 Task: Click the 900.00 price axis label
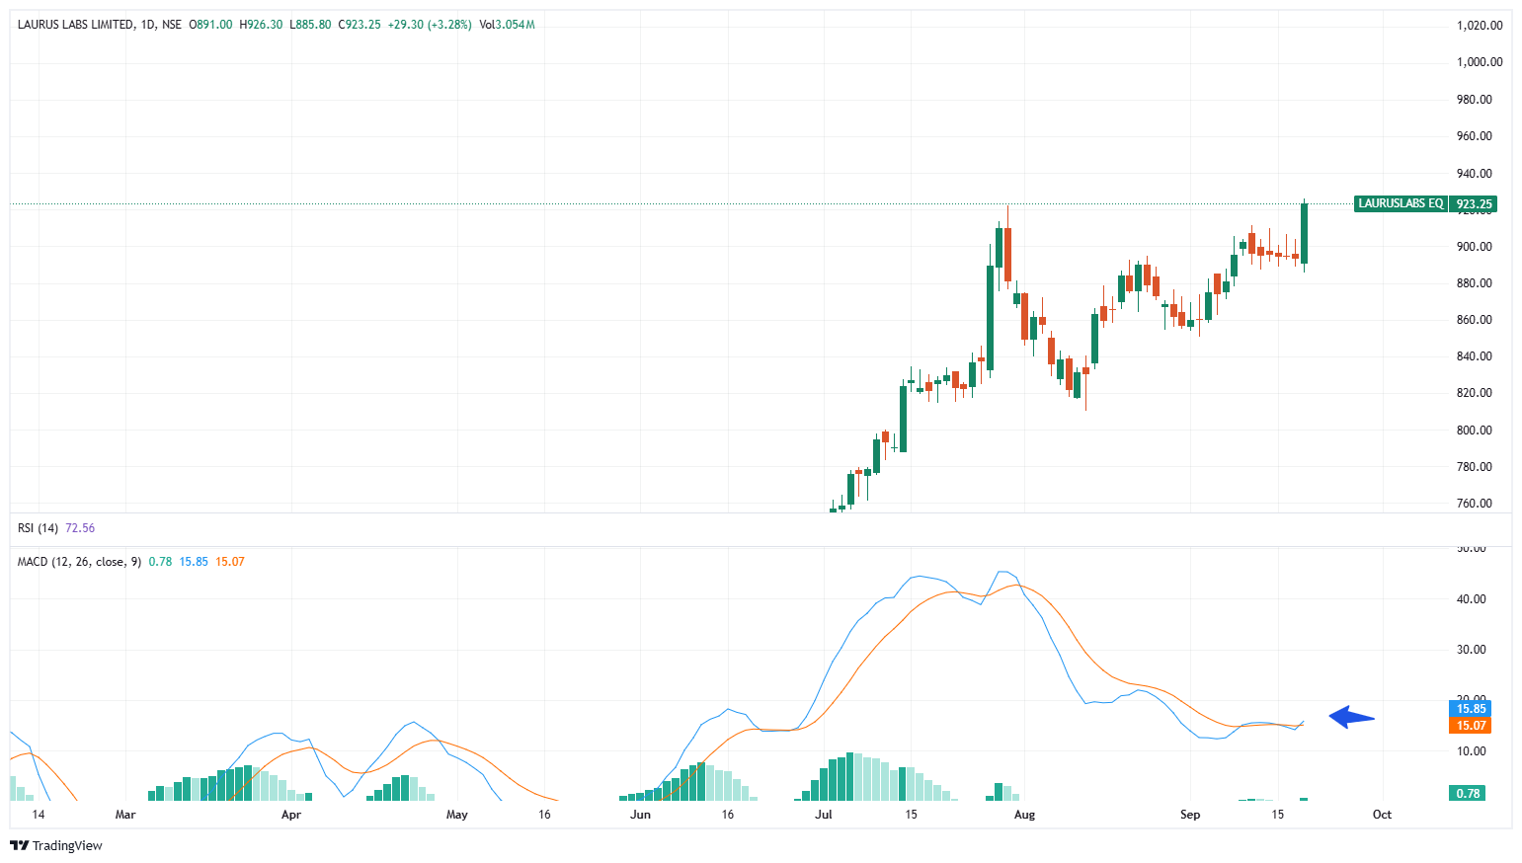point(1475,247)
